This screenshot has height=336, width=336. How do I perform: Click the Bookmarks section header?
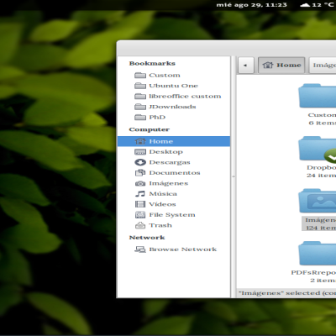152,63
